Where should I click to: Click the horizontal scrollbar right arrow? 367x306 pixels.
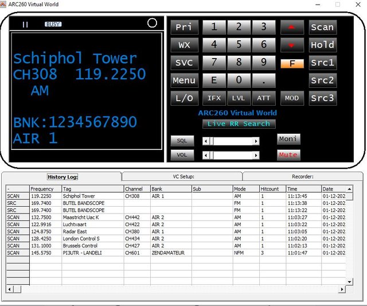click(342, 289)
